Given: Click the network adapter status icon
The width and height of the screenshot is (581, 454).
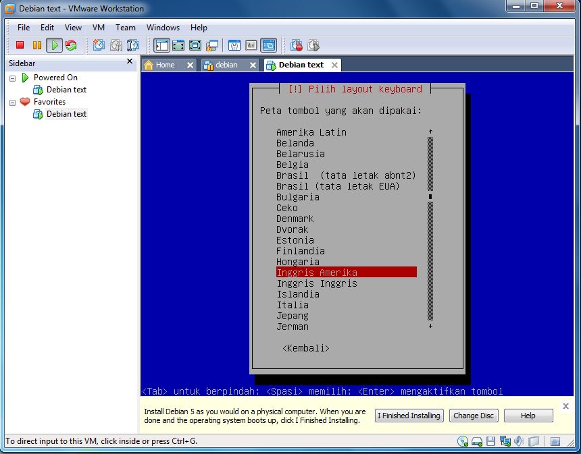Looking at the screenshot, I should (505, 441).
